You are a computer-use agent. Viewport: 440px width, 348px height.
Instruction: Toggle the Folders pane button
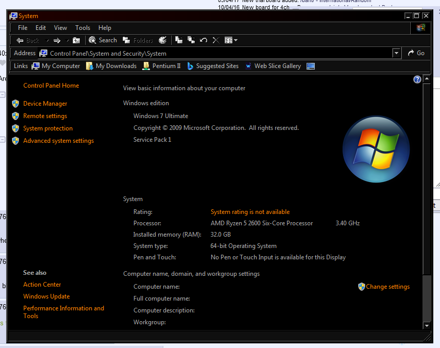pos(138,40)
